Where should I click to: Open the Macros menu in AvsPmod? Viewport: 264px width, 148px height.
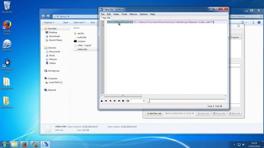click(133, 14)
